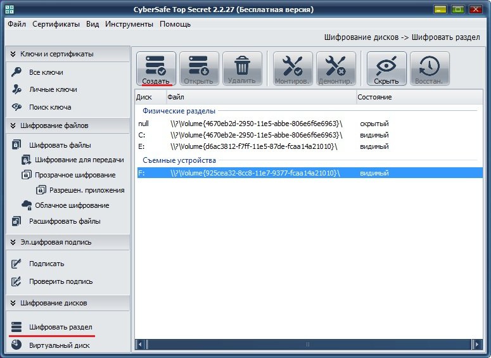
Task: Open Виртуальный диск icon
Action: pos(16,345)
